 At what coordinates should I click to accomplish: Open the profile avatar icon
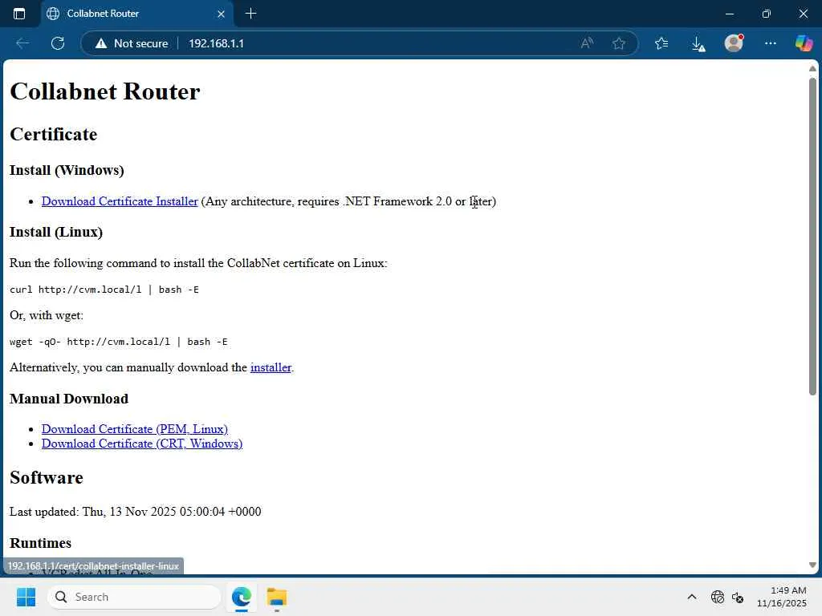734,43
